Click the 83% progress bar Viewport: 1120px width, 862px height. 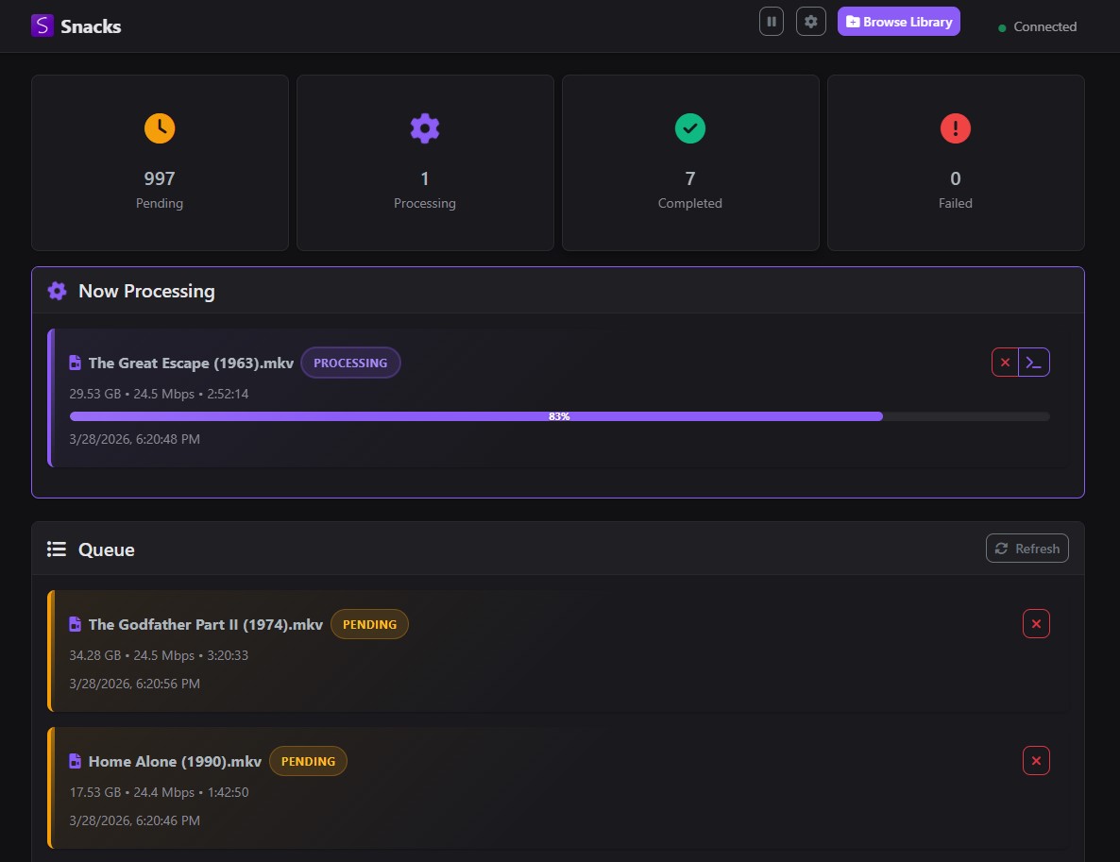(x=558, y=415)
